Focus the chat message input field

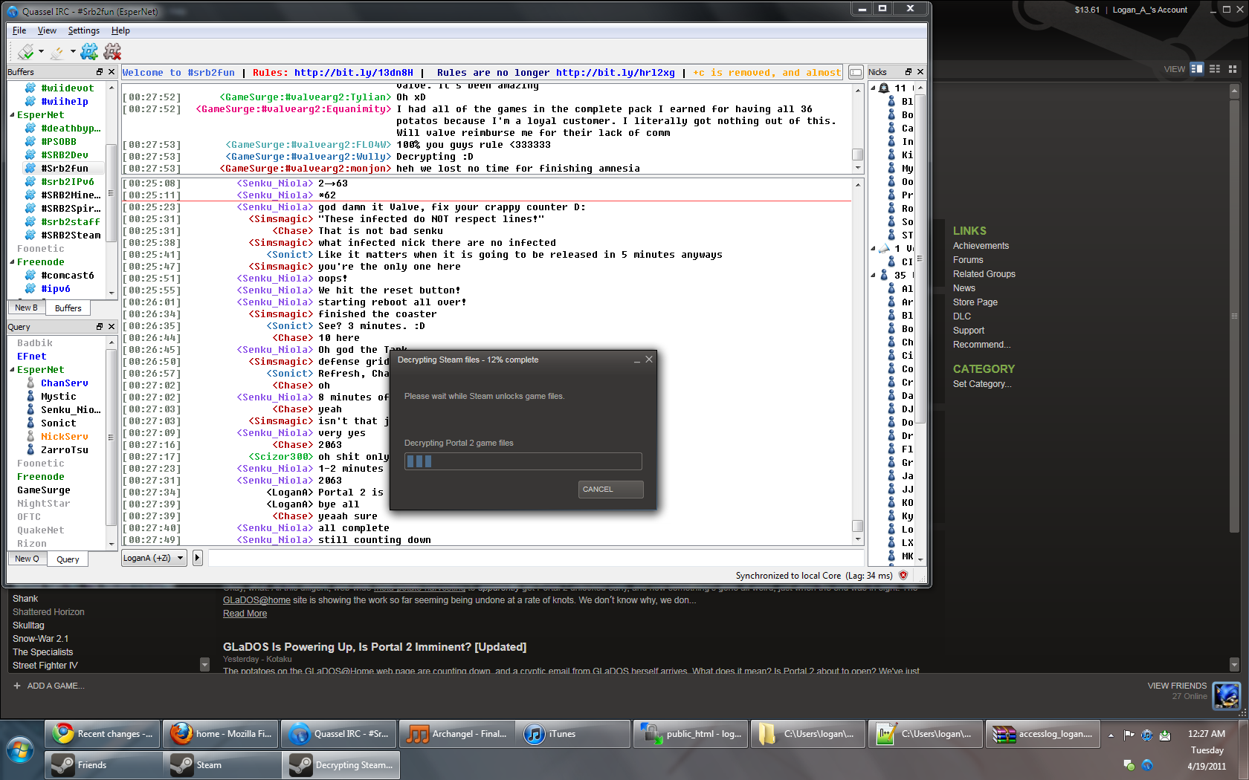tap(535, 558)
